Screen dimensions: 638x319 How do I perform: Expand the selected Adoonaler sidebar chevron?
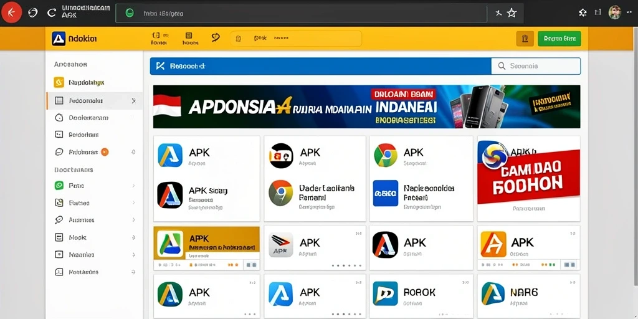tap(133, 100)
